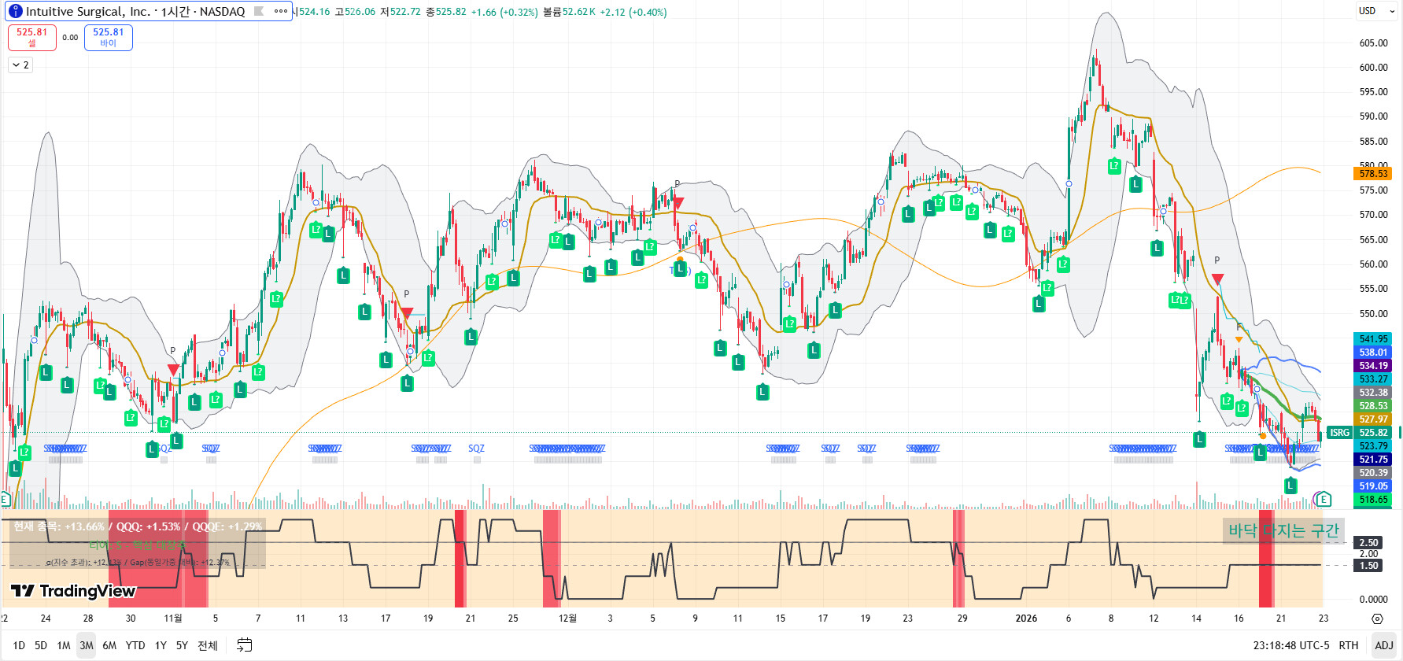Click the green 528.53 price label
Viewport: 1403px width, 661px height.
click(1373, 406)
